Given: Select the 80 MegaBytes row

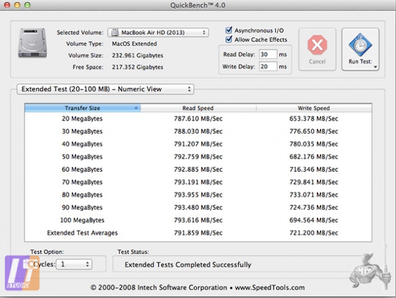Looking at the screenshot, I should (198, 195).
